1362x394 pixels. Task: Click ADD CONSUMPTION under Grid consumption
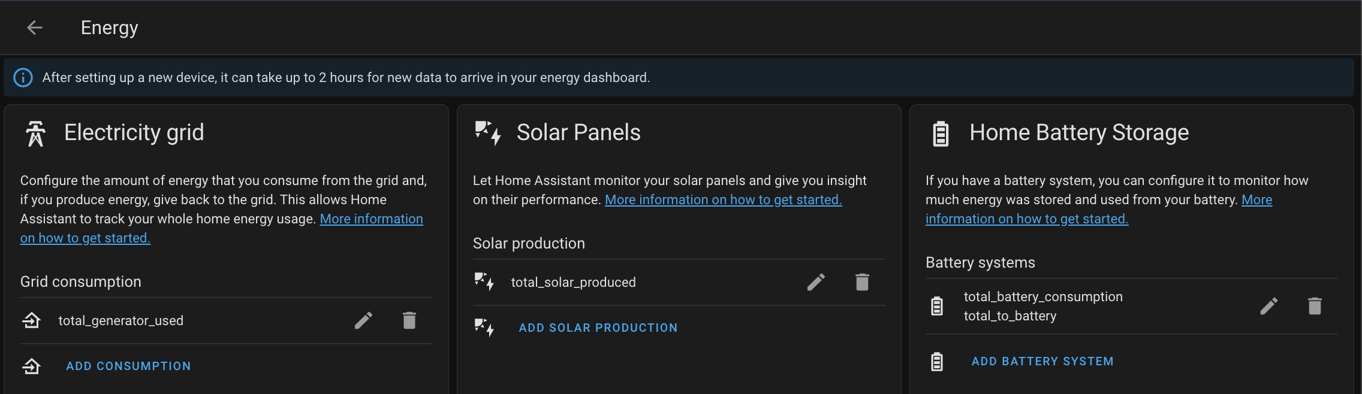[128, 366]
